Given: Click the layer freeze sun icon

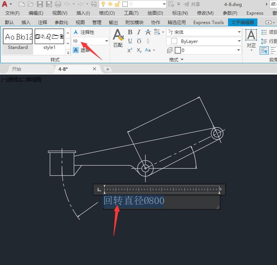Looking at the screenshot, I should (x=110, y=4).
